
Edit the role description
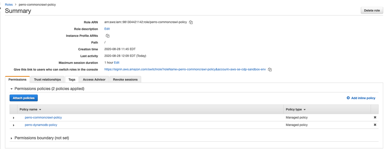pos(107,29)
